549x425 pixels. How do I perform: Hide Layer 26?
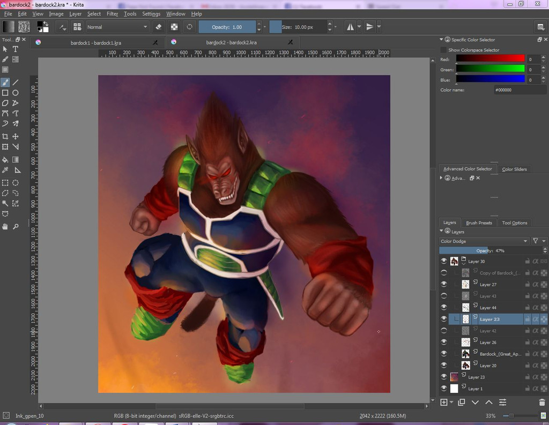pyautogui.click(x=444, y=342)
